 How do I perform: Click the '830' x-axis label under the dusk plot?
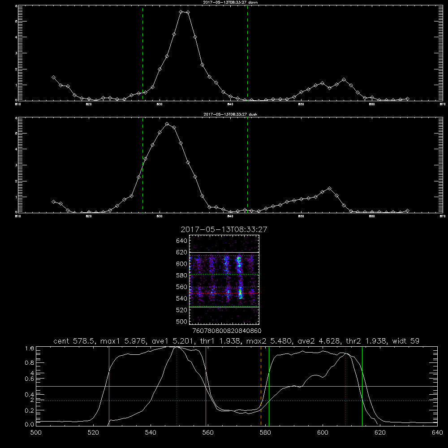click(x=159, y=216)
